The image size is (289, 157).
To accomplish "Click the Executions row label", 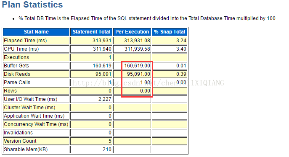I will click(16, 57).
